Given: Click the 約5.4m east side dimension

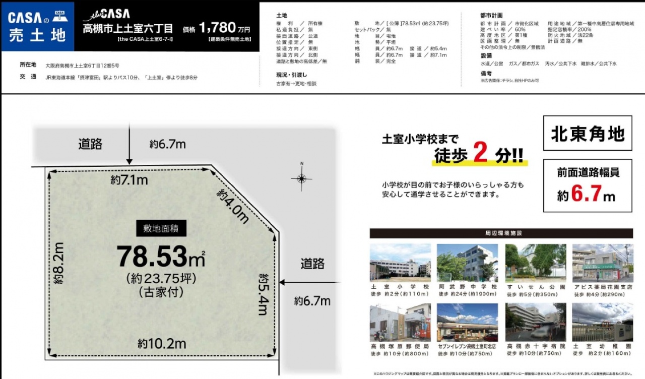Looking at the screenshot, I should pyautogui.click(x=263, y=294).
